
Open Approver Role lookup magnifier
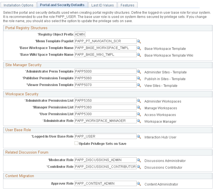click(139, 184)
